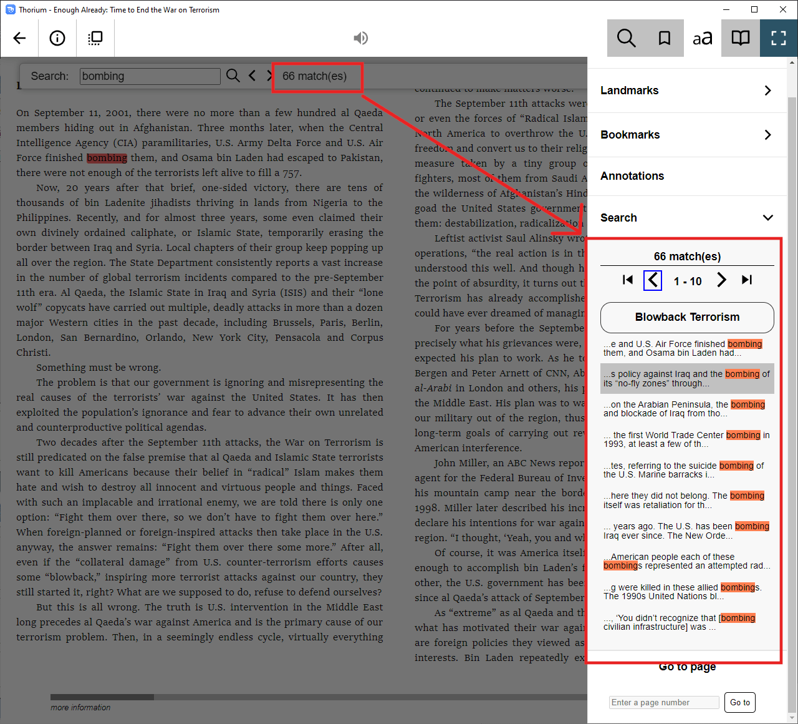Click the detach window icon
Screen dimensions: 798x724
pyautogui.click(x=95, y=38)
